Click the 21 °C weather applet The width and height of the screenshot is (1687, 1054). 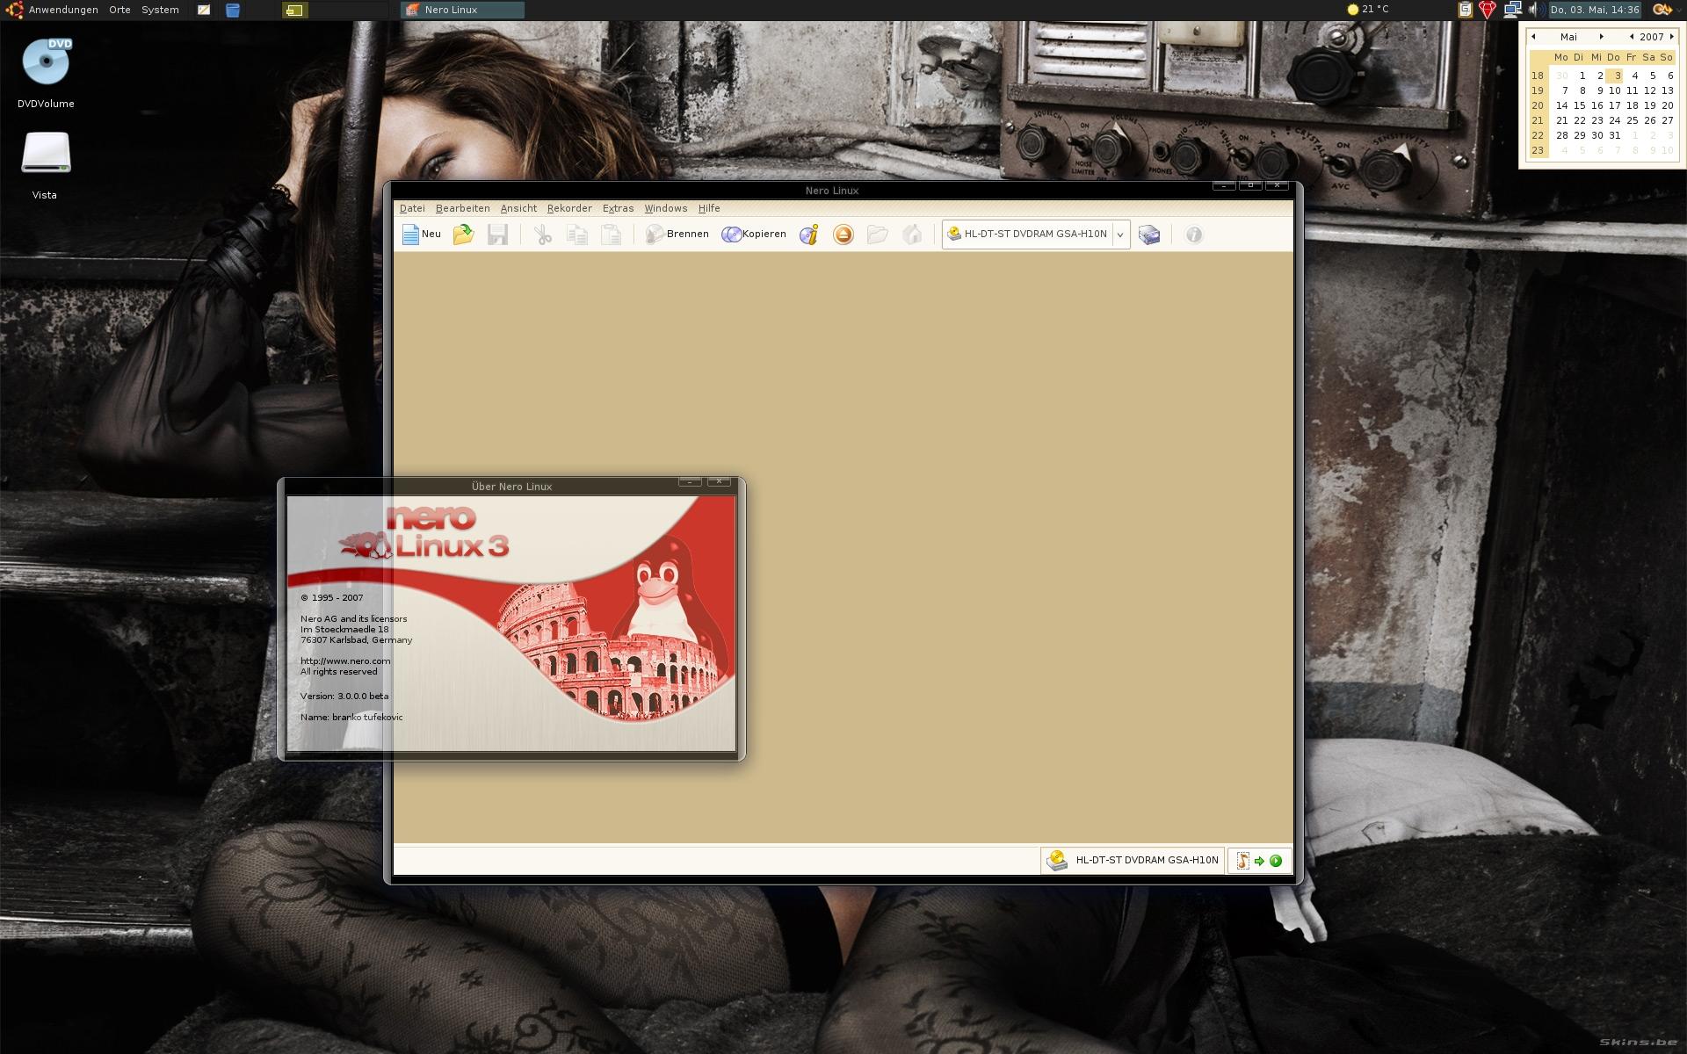[x=1368, y=10]
